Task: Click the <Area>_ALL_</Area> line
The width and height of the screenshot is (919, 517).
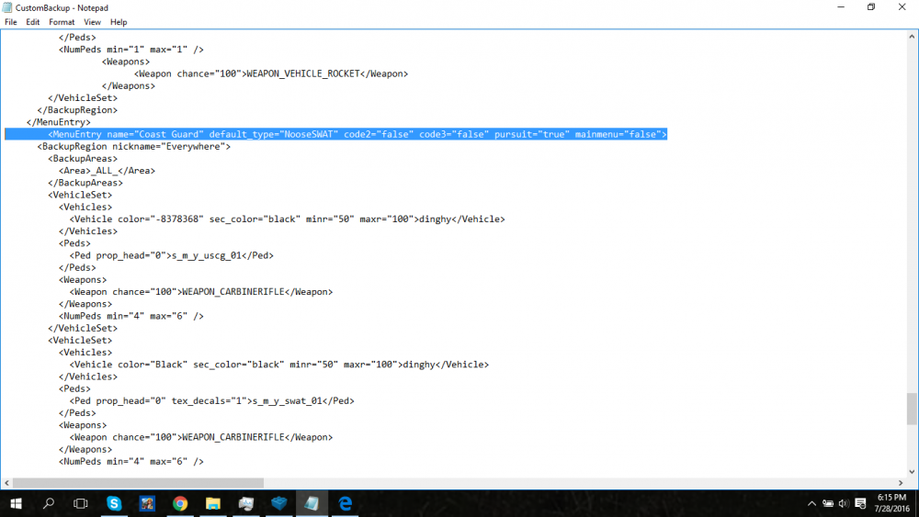Action: (108, 171)
